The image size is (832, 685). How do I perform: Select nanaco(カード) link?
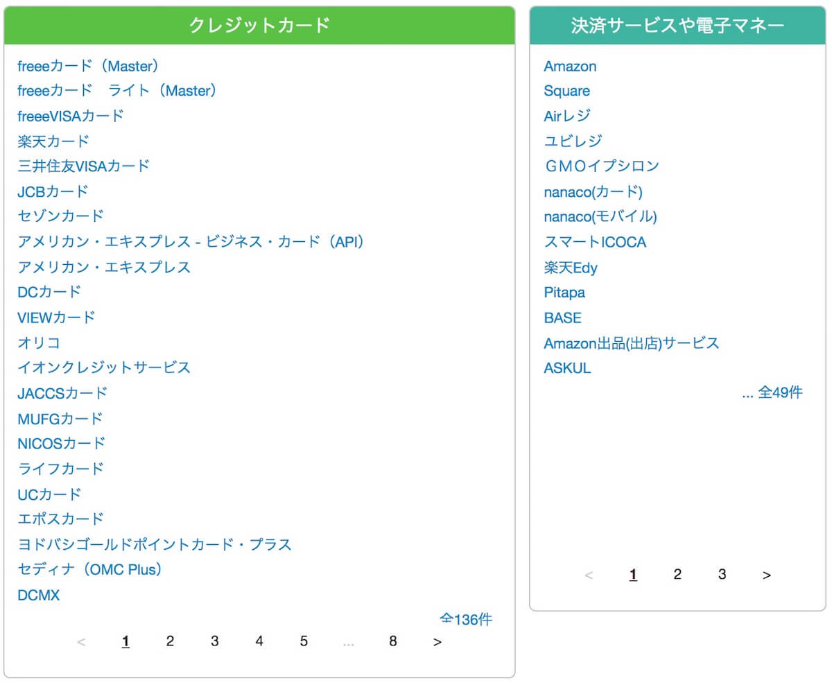point(593,191)
